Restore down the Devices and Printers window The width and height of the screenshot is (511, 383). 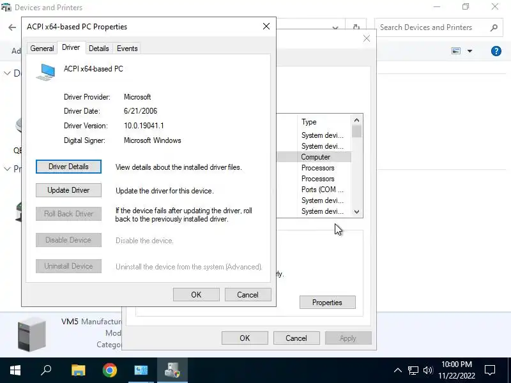tap(466, 7)
